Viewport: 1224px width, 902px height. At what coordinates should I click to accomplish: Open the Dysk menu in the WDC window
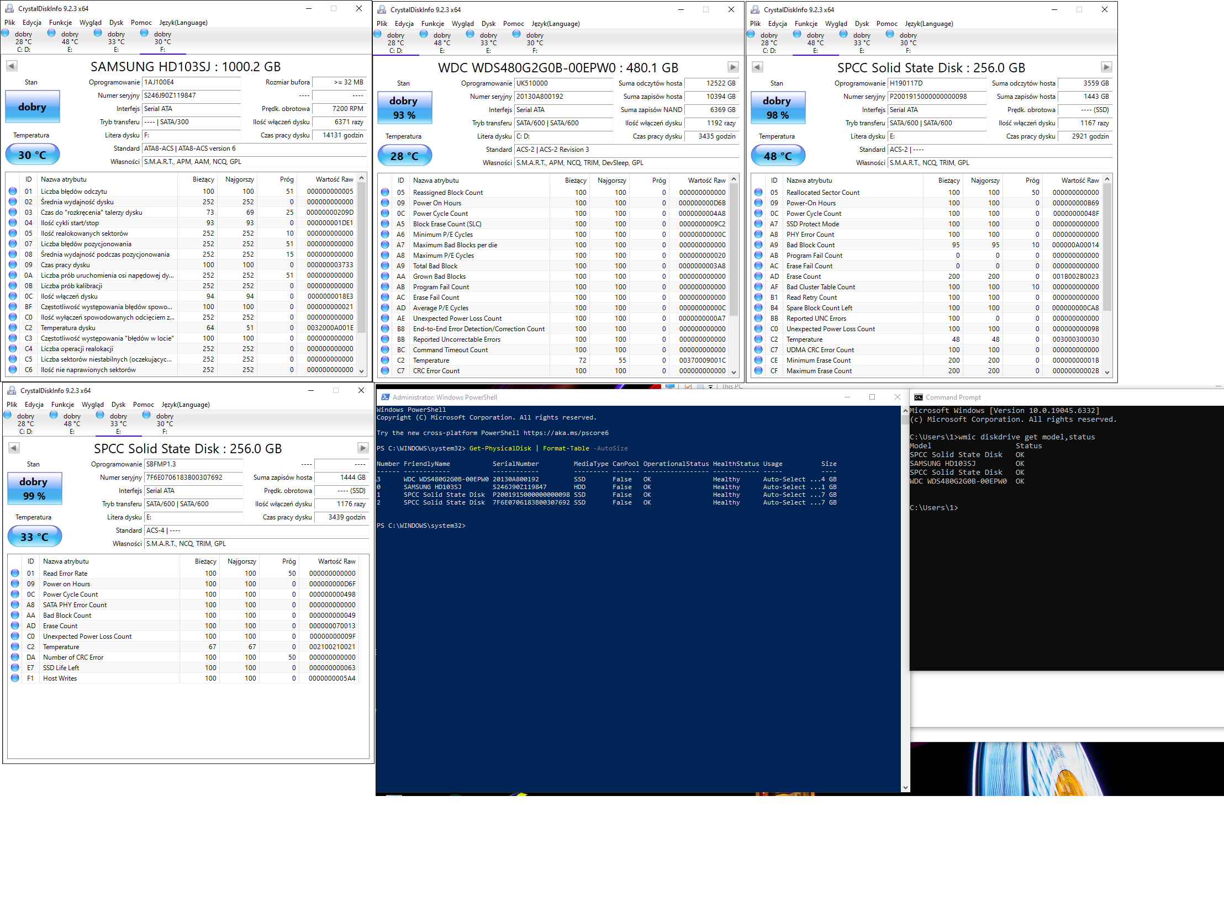[488, 24]
